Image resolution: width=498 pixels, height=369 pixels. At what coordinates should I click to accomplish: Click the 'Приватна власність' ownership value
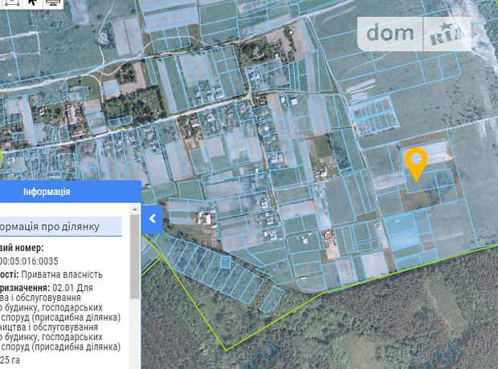tap(62, 274)
